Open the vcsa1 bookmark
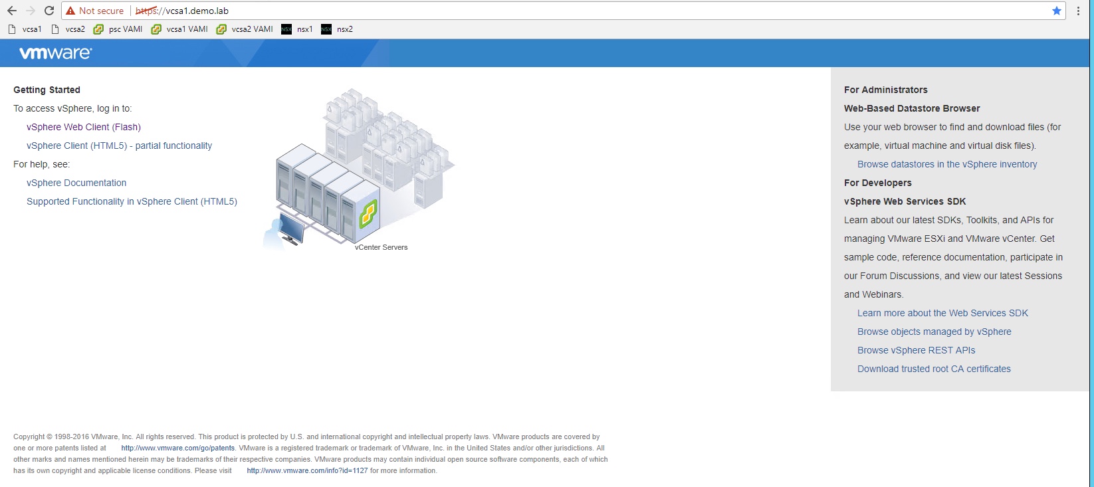This screenshot has height=487, width=1094. [25, 29]
